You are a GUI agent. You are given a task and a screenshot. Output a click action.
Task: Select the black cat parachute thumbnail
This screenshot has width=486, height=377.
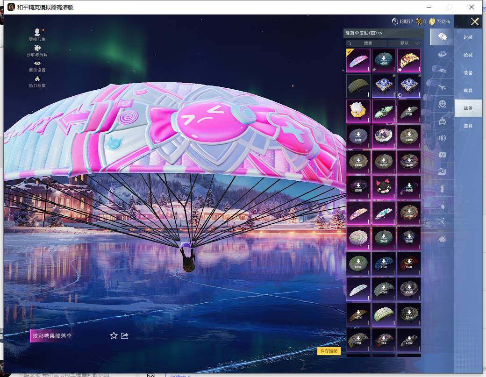tap(384, 187)
